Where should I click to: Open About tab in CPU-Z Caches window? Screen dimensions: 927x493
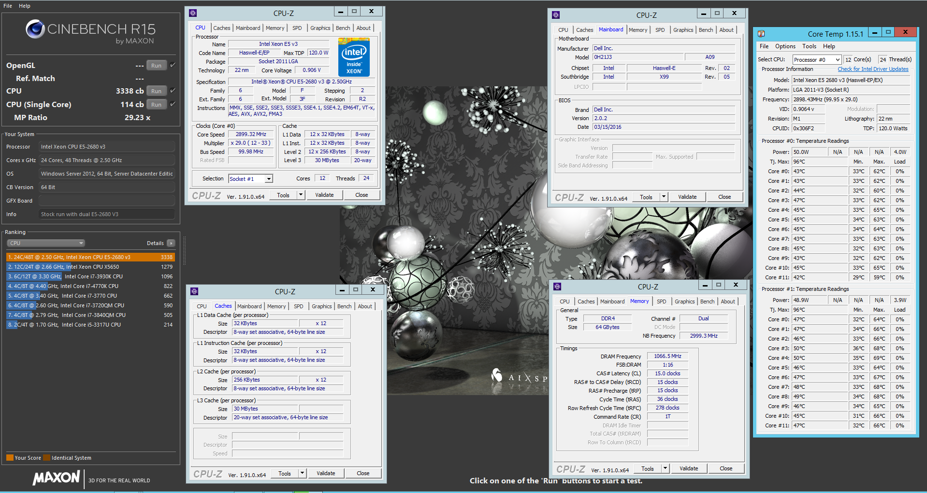tap(365, 306)
